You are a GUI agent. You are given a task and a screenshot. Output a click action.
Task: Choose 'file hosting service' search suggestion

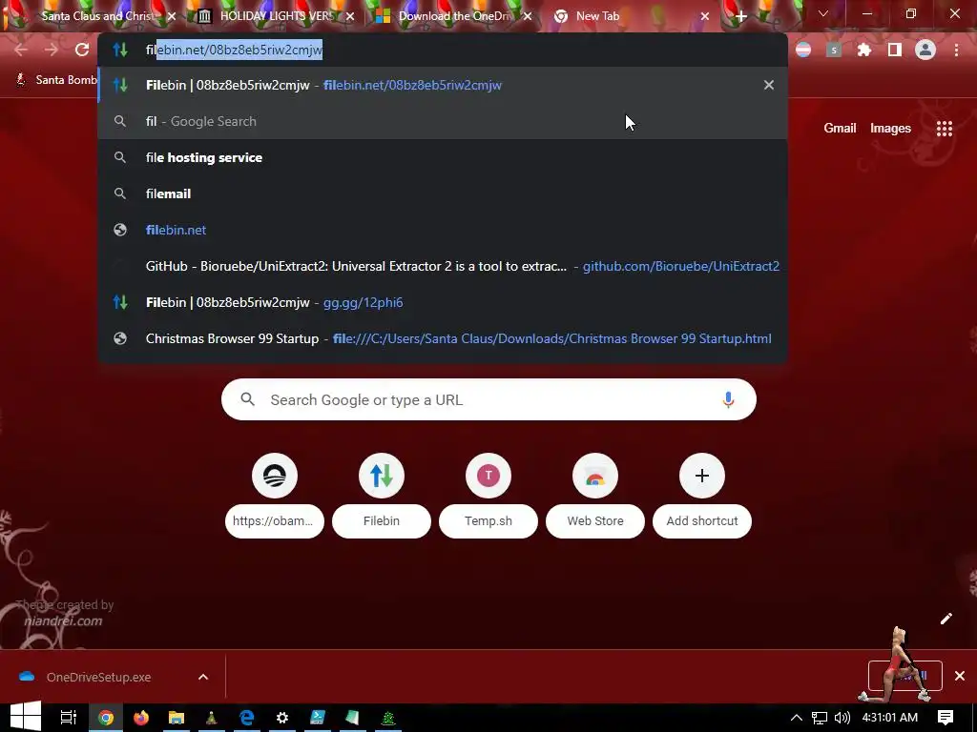click(443, 157)
